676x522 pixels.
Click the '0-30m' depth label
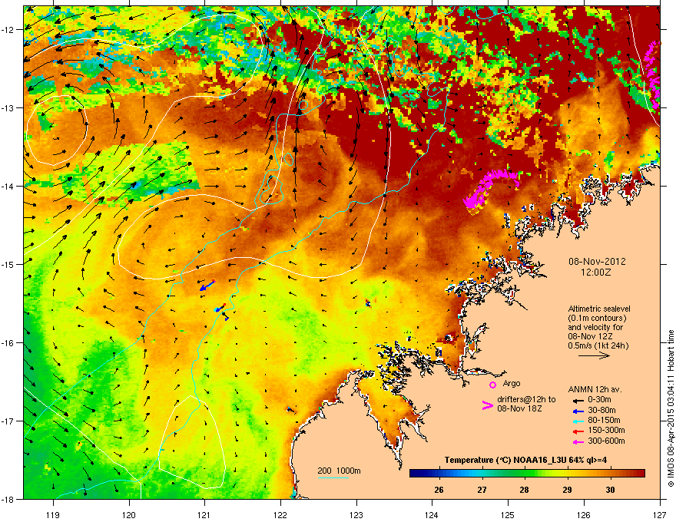pyautogui.click(x=599, y=400)
